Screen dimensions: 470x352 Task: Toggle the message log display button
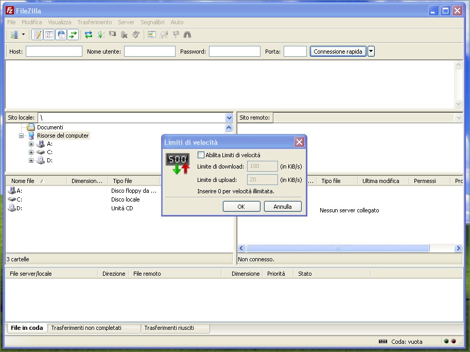(37, 35)
